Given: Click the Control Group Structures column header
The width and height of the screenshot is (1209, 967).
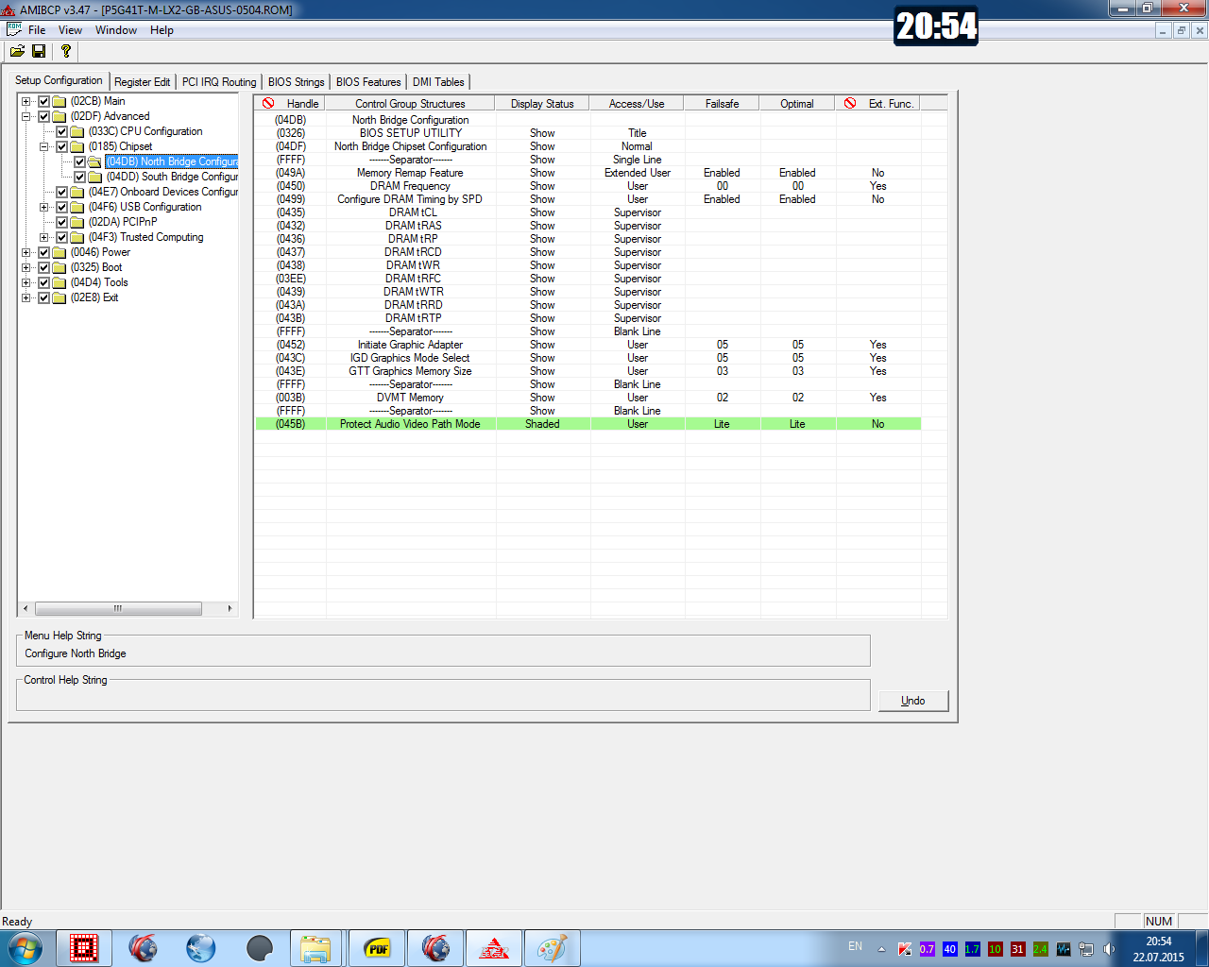Looking at the screenshot, I should point(411,104).
